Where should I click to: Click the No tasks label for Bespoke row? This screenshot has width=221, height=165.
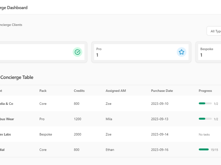point(204,134)
